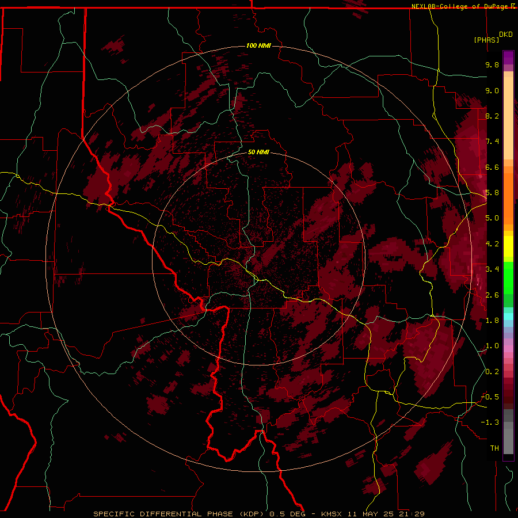Pick the cyan segment of color scale

click(x=508, y=317)
